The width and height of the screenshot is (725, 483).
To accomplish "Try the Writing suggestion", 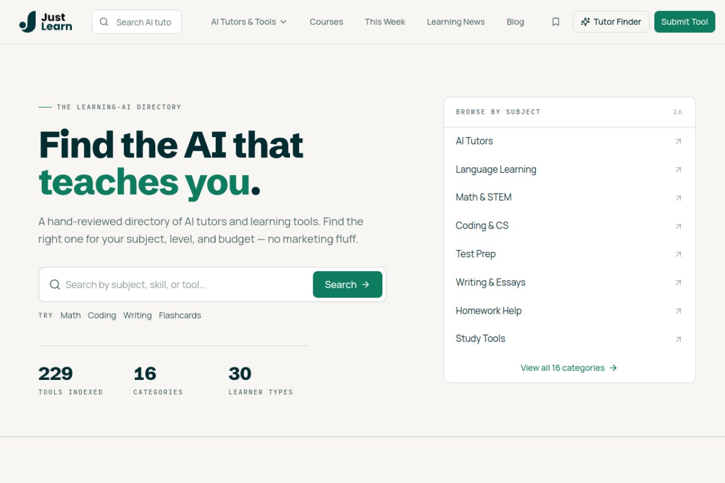I will [138, 315].
